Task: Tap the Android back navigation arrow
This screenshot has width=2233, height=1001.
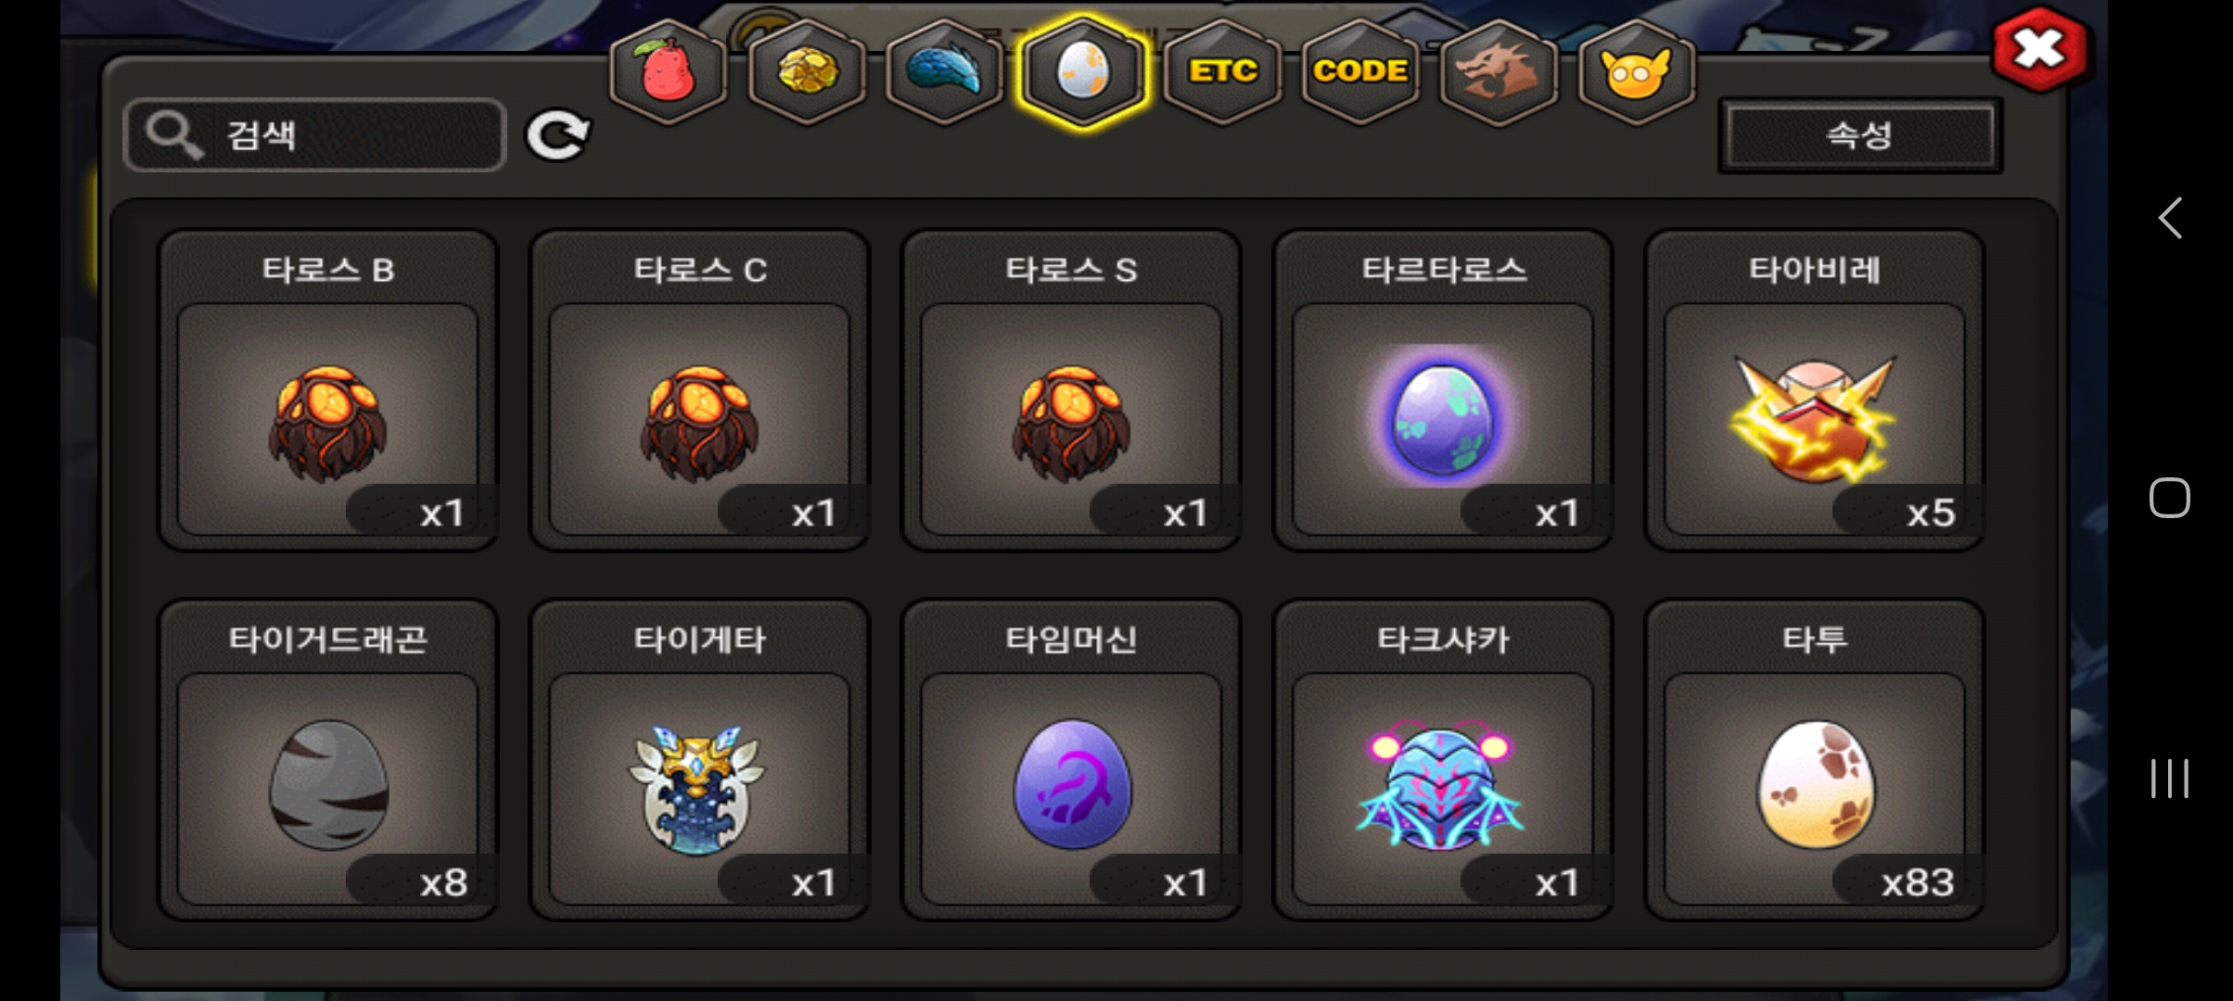Action: 2170,219
